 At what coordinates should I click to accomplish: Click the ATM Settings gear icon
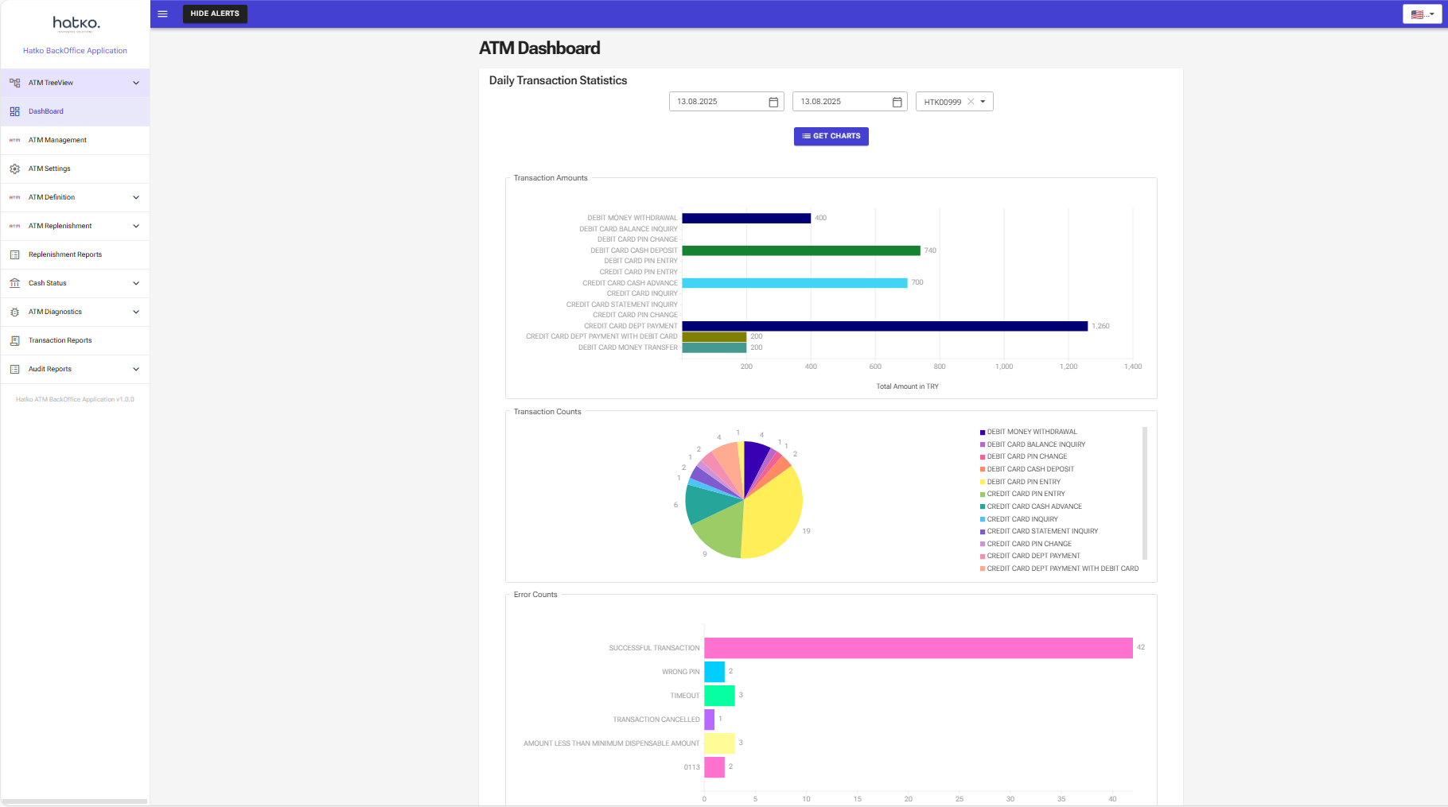pos(14,169)
